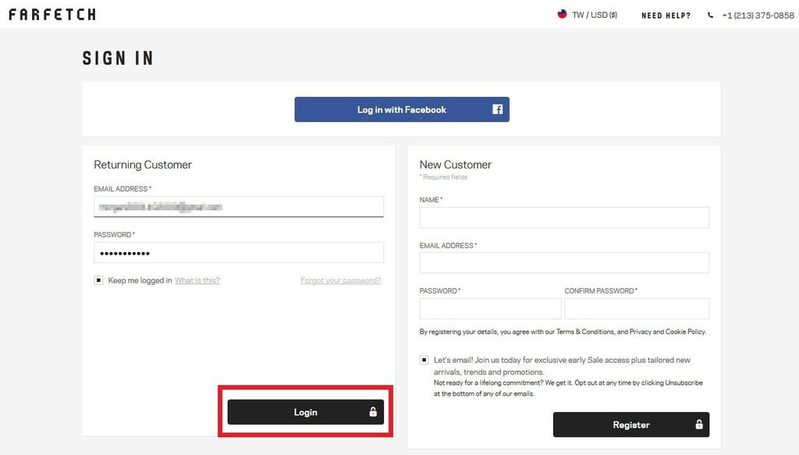
Task: Click the Forgot your password? link
Action: click(340, 280)
